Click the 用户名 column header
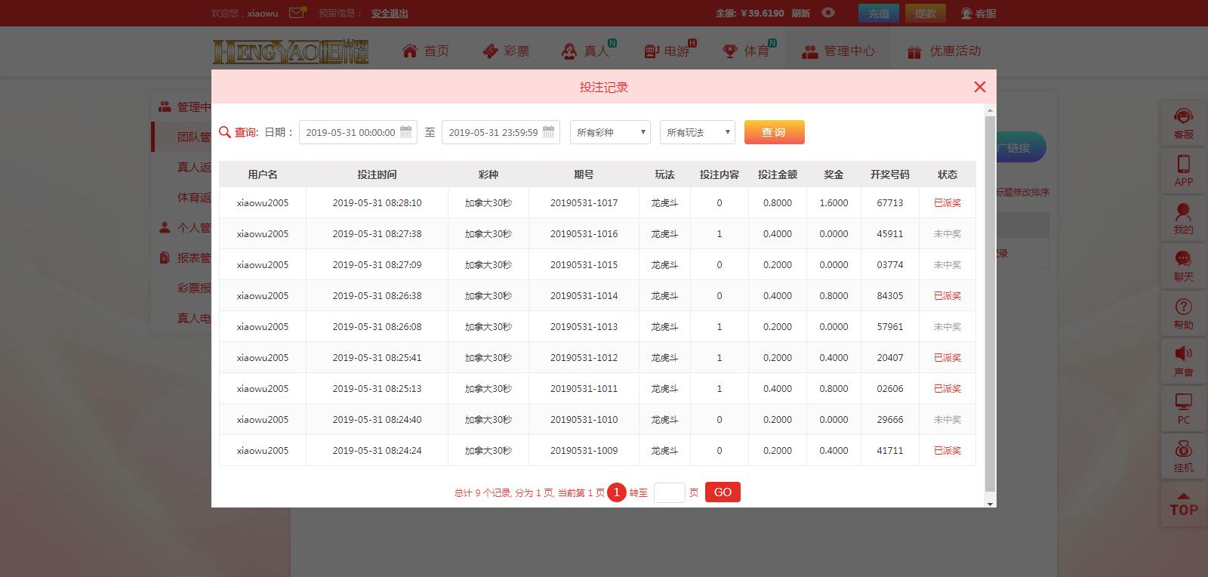Viewport: 1208px width, 577px height. pyautogui.click(x=263, y=174)
